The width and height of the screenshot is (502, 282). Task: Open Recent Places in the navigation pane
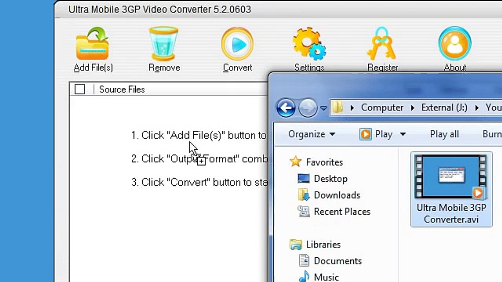(x=342, y=211)
